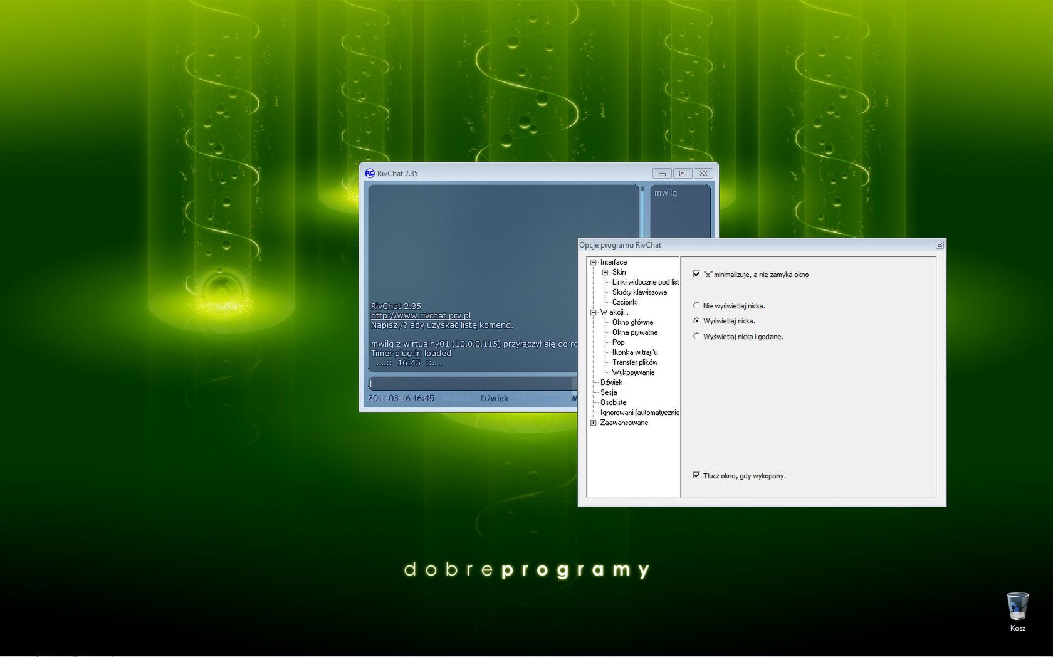Select 'W akcji...' tree item
Screen dimensions: 1053x657
(x=614, y=312)
